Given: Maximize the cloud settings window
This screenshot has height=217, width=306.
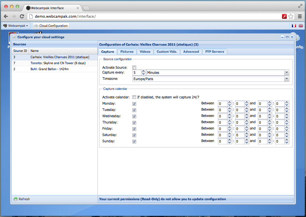Looking at the screenshot, I should 287,37.
